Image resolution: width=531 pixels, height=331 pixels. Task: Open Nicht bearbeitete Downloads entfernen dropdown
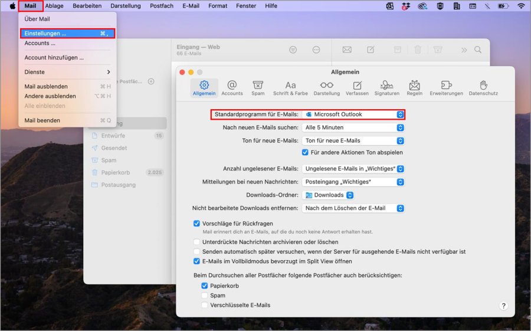(x=353, y=208)
